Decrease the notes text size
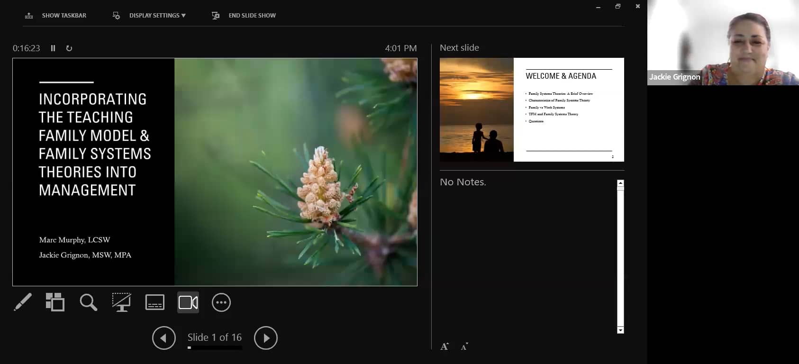 click(464, 346)
